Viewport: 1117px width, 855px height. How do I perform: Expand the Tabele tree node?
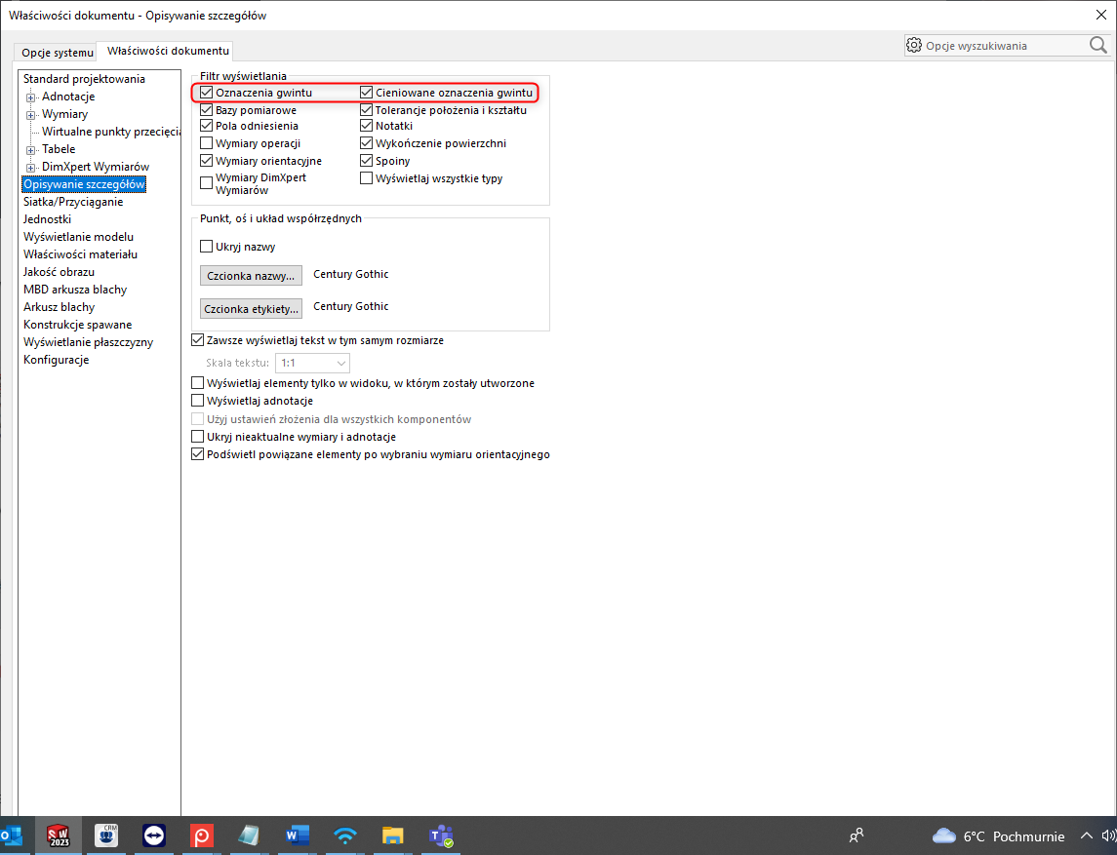pos(30,150)
